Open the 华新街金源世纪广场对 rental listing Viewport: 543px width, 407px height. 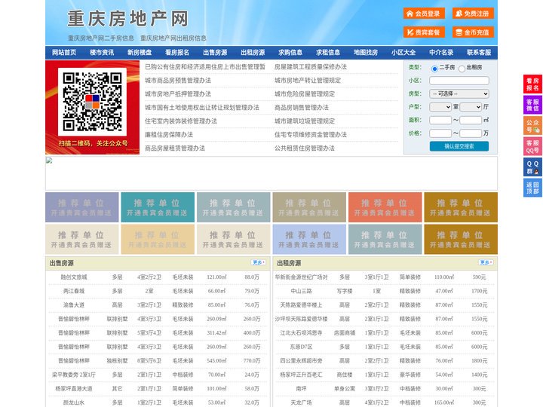tap(301, 277)
